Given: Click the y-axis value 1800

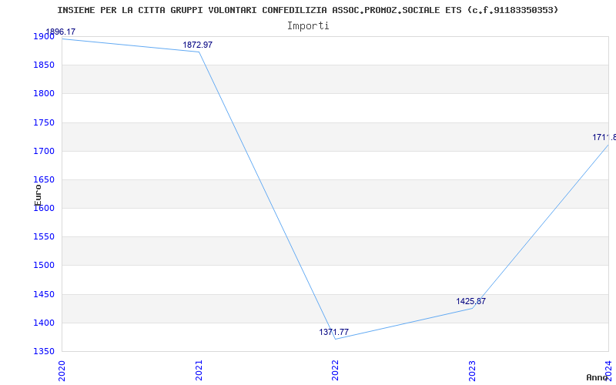Looking at the screenshot, I should (44, 94).
